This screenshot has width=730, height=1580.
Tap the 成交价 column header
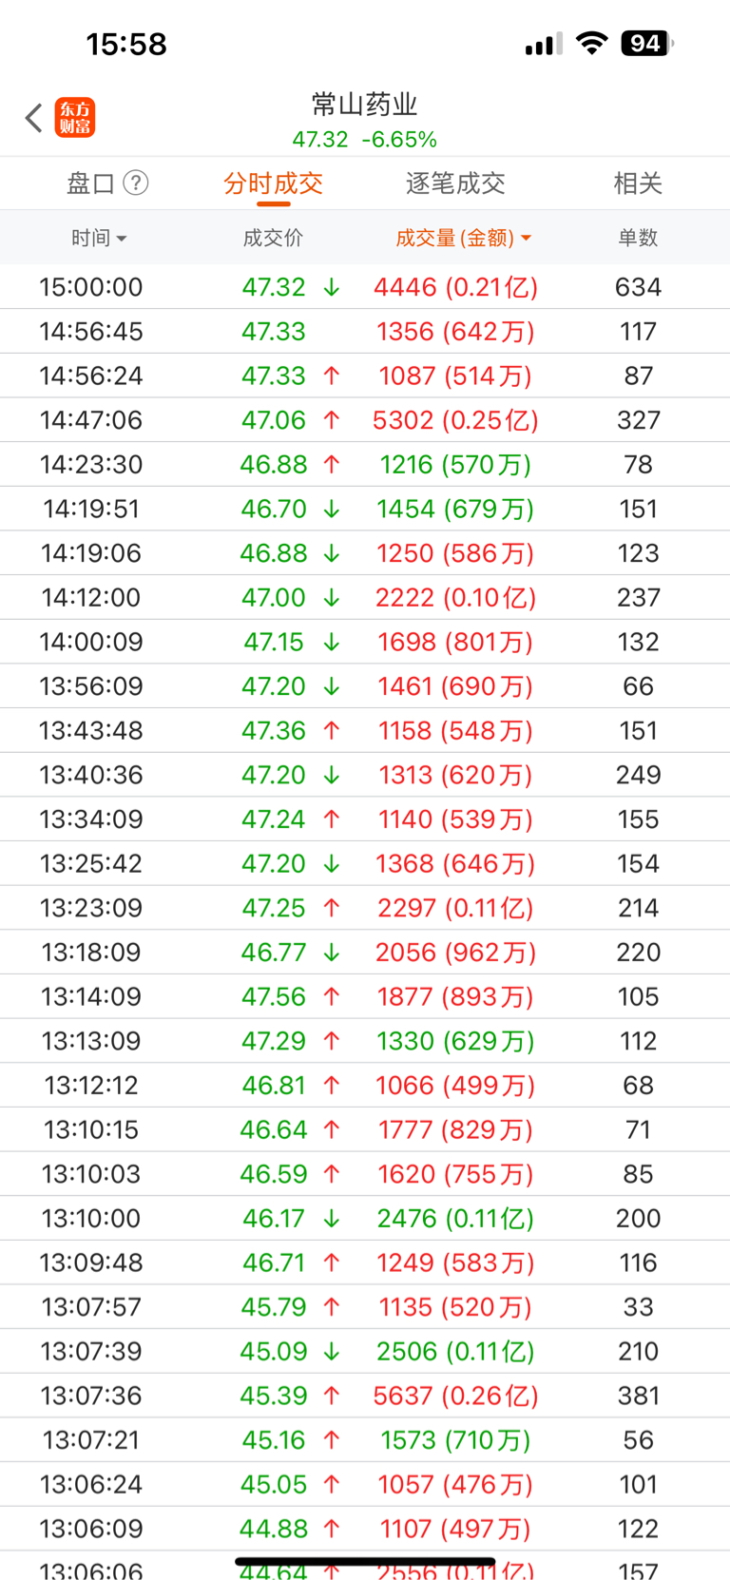[x=273, y=238]
